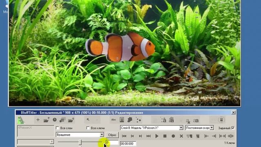Click the XPoisson.X text box

(x=35, y=131)
